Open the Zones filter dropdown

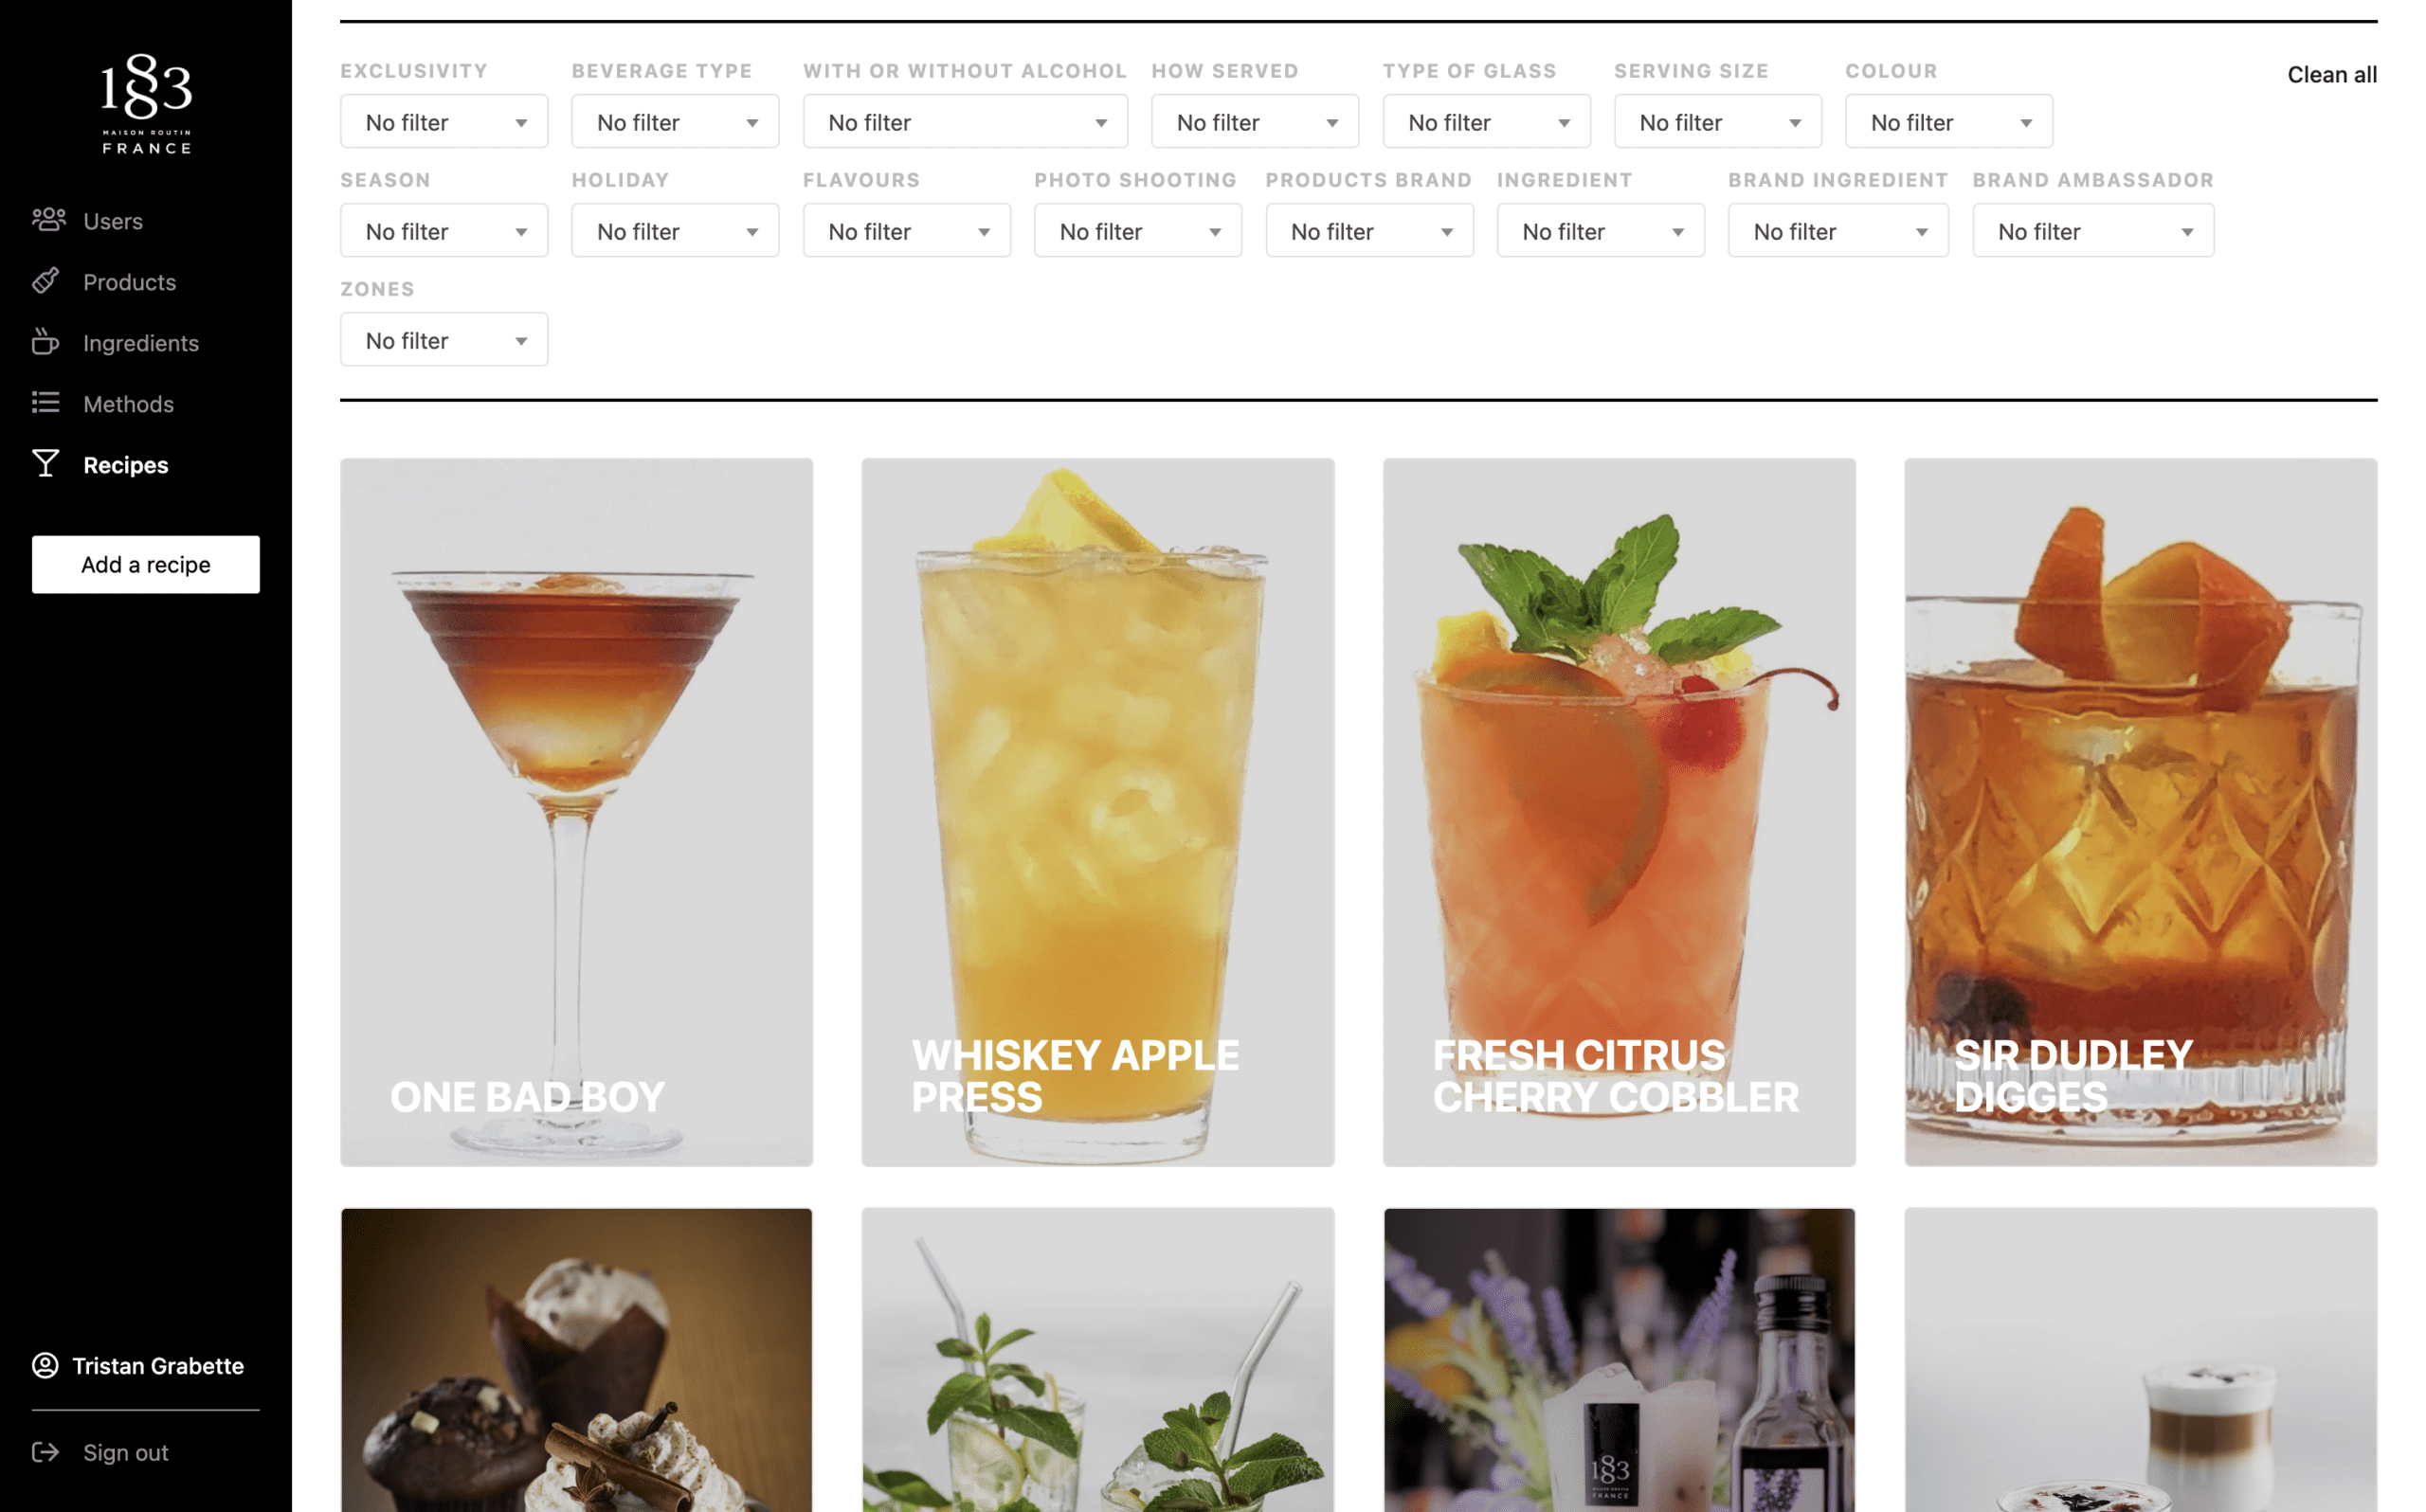coord(444,340)
